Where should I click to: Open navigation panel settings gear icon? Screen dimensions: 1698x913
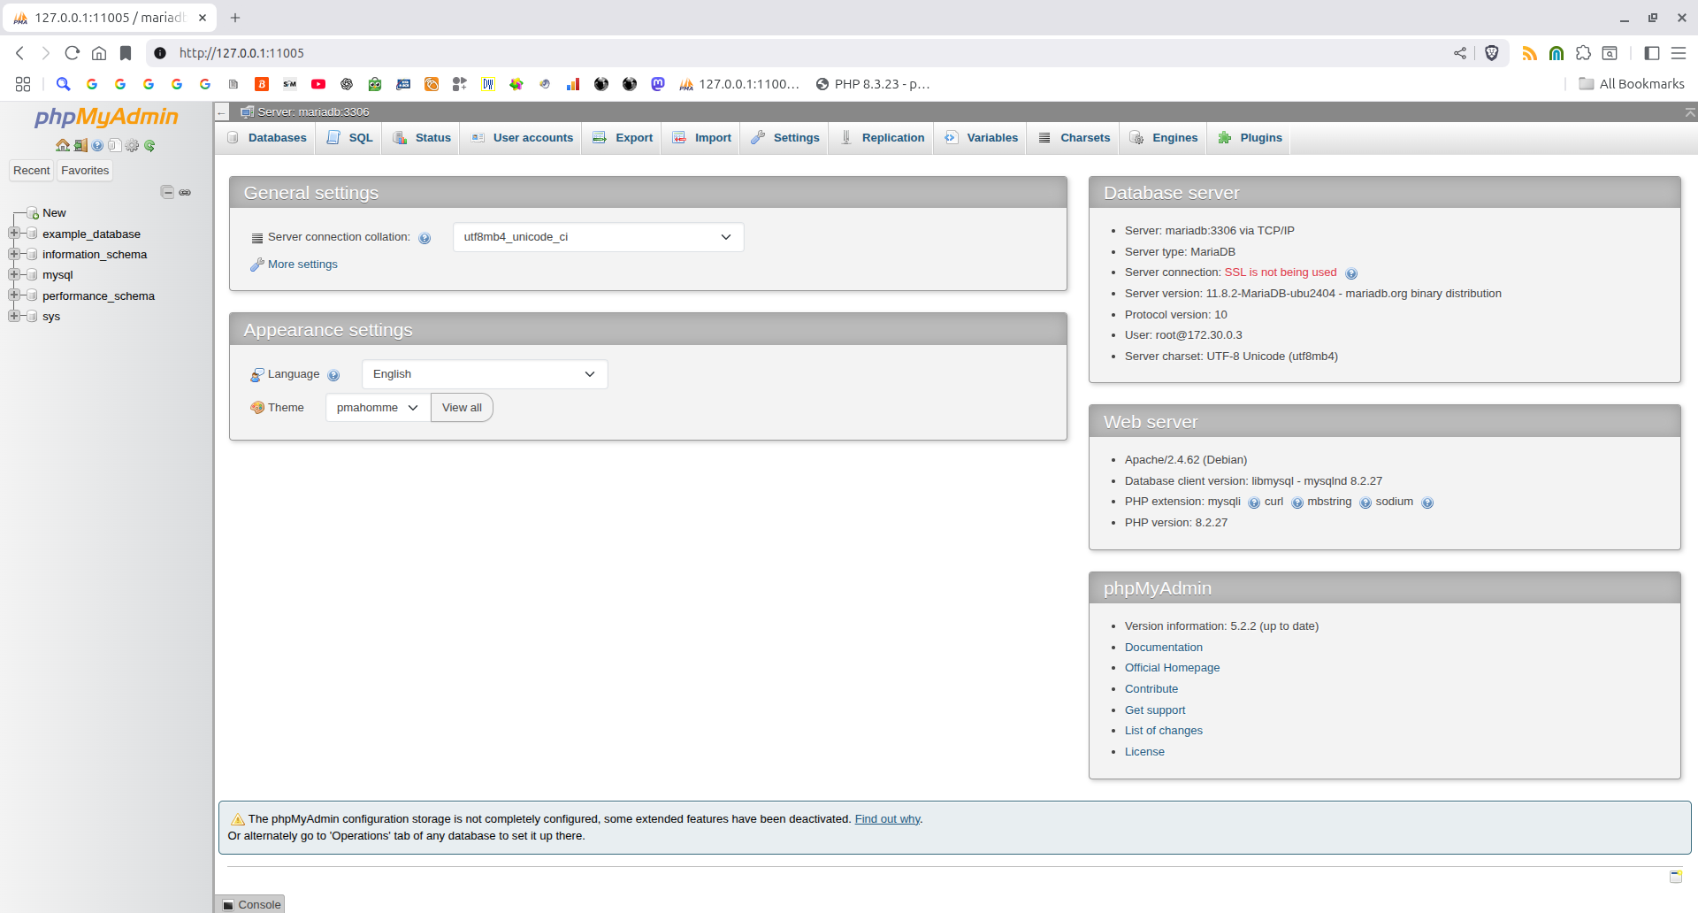pos(133,145)
